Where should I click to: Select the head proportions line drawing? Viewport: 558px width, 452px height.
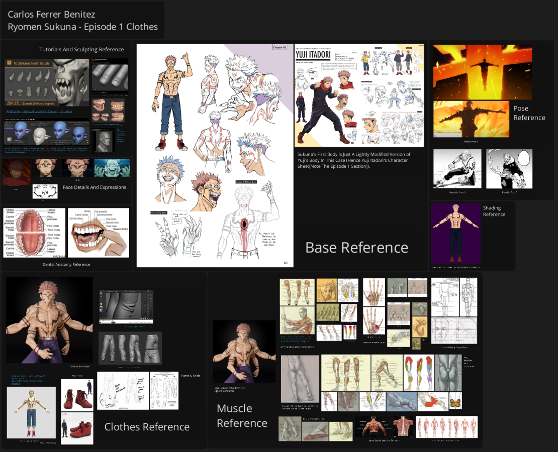click(x=454, y=331)
